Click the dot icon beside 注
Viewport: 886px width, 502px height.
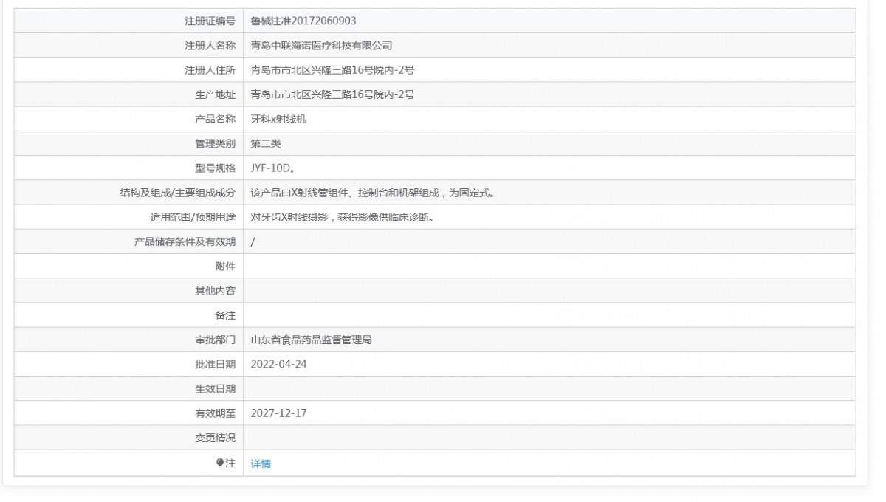point(219,463)
